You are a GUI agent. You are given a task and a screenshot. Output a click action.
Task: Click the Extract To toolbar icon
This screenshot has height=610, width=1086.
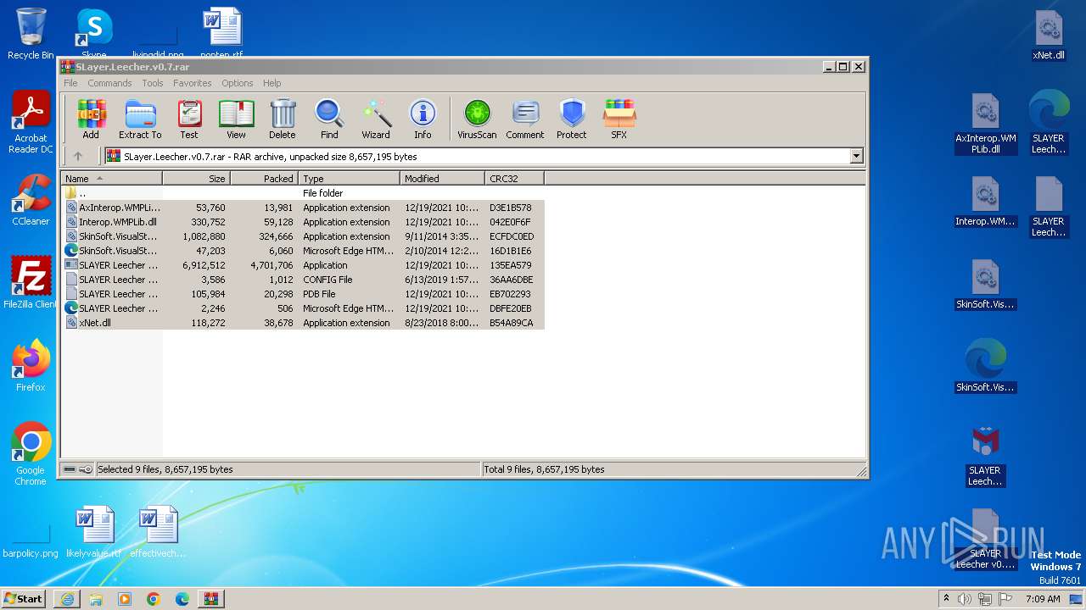[x=140, y=119]
